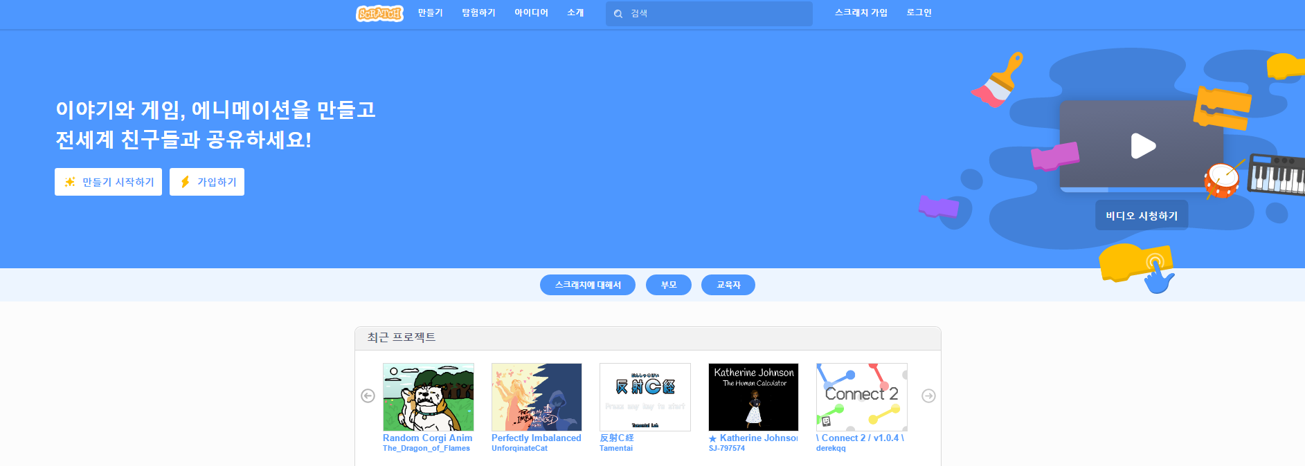The height and width of the screenshot is (466, 1305).
Task: Open the 아이디어 menu item
Action: point(531,13)
